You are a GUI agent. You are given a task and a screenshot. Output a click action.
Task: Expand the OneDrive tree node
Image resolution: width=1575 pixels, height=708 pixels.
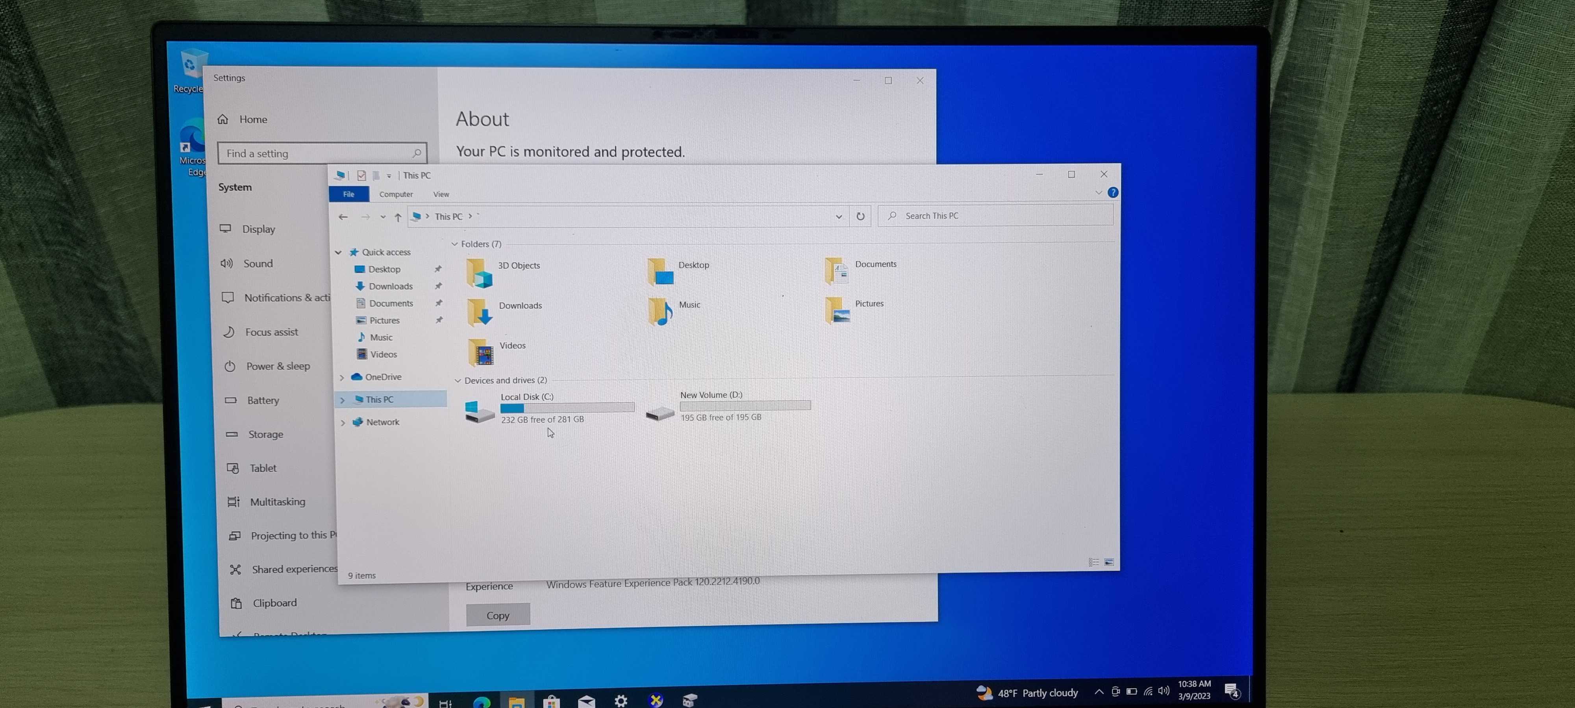click(342, 378)
